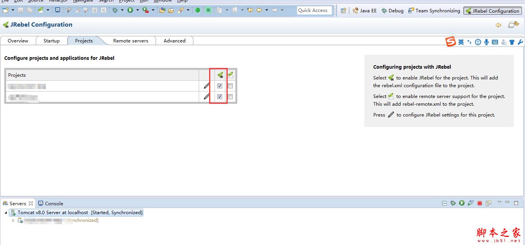525x245 pixels.
Task: Click the JRebel column header icon
Action: 220,75
